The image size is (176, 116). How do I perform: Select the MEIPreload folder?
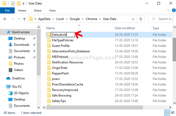(x=60, y=57)
